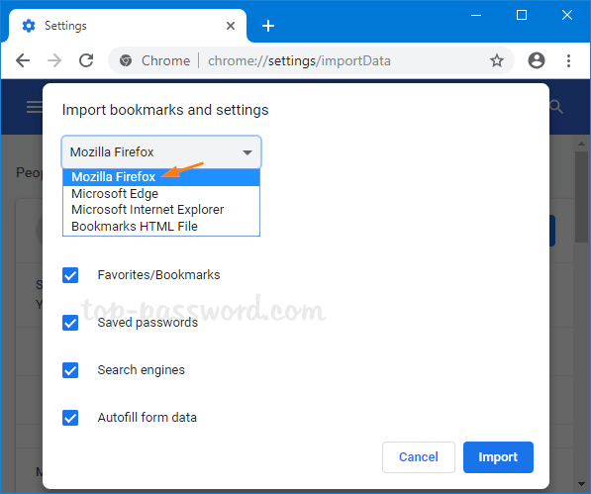Viewport: 591px width, 494px height.
Task: Choose Microsoft Edge from the list
Action: [161, 193]
